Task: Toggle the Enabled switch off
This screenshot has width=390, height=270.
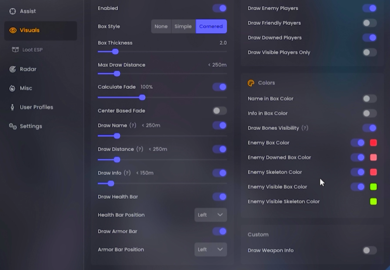Action: pyautogui.click(x=220, y=8)
